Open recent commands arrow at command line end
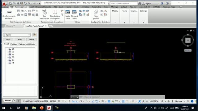198x111 pixels. [x=164, y=97]
